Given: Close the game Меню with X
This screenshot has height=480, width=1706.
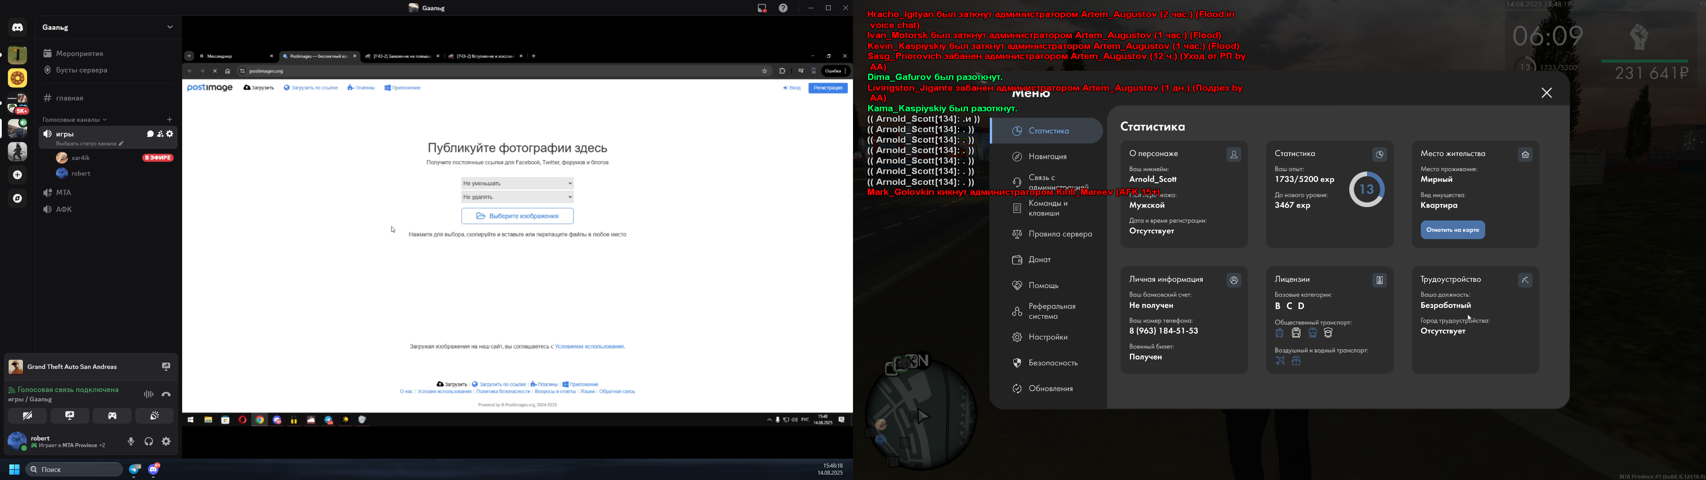Looking at the screenshot, I should point(1547,93).
